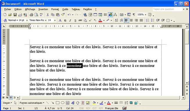Screen dimensions: 190x111
Task: Click the Tapez une question help field
Action: click(x=168, y=9)
